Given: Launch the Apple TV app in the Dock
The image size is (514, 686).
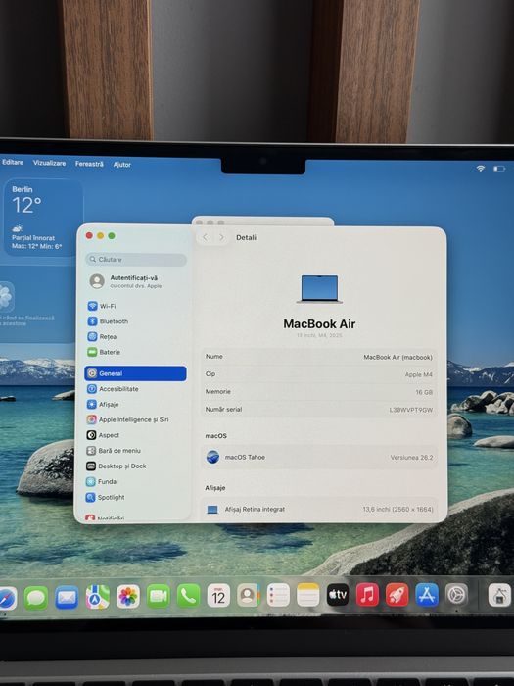Looking at the screenshot, I should pyautogui.click(x=338, y=594).
